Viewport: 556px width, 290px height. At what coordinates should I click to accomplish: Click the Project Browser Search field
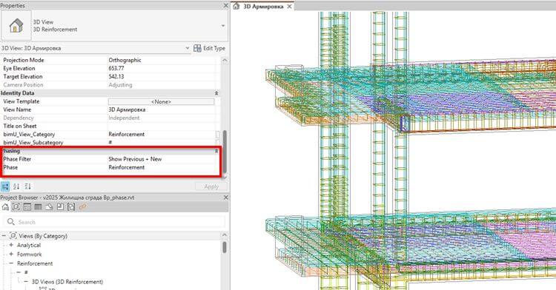(114, 222)
